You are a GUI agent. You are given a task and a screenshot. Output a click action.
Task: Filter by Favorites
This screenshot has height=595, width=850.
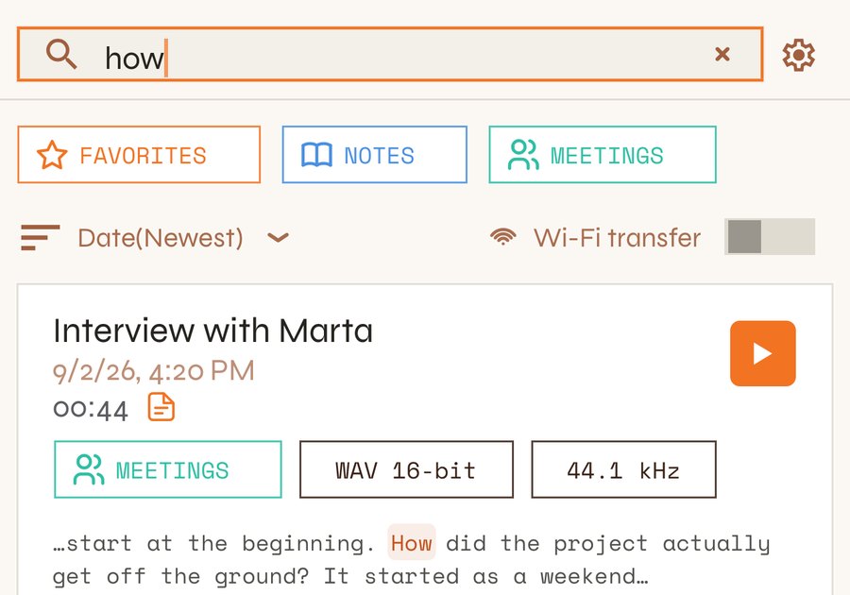(x=139, y=155)
